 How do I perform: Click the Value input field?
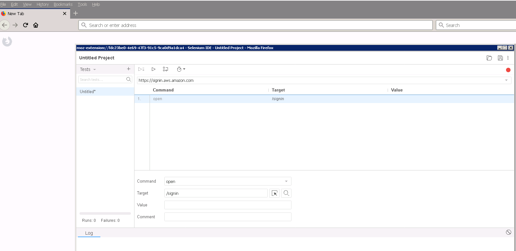228,205
